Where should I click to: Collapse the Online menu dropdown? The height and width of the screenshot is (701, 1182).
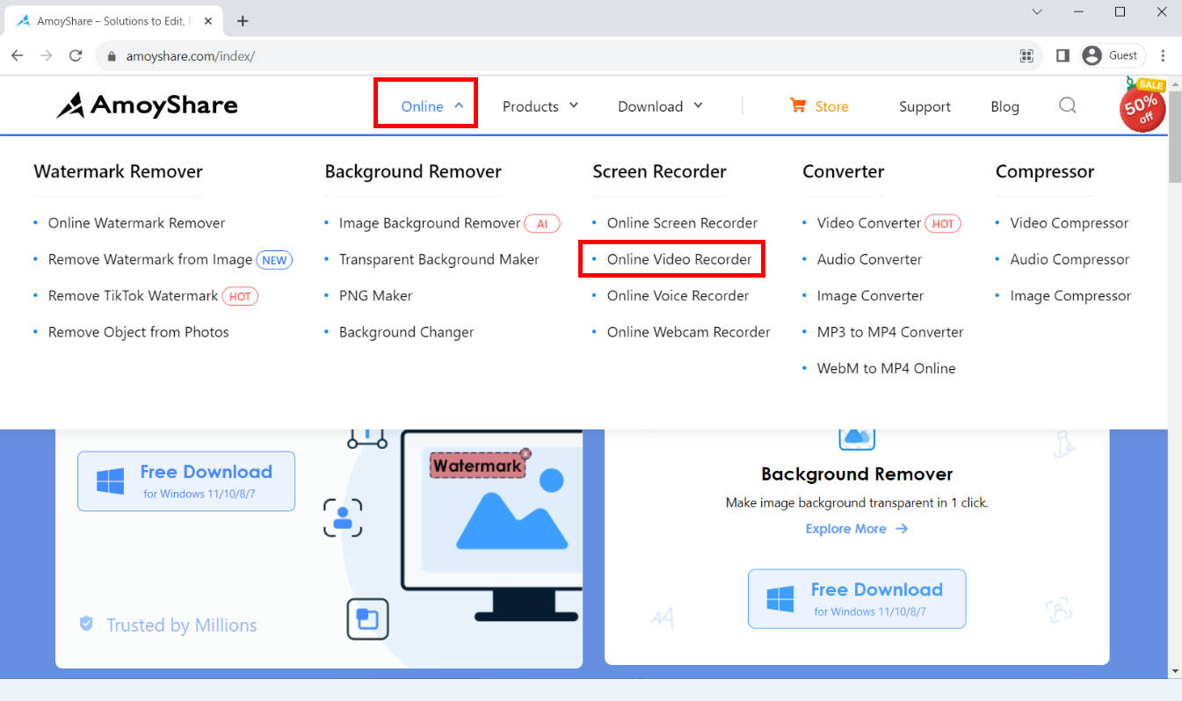coord(432,106)
